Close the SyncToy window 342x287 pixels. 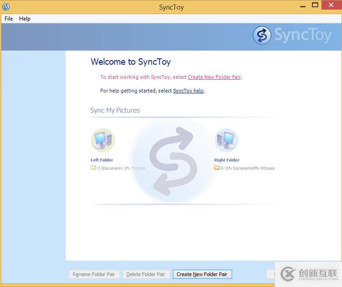[x=331, y=5]
